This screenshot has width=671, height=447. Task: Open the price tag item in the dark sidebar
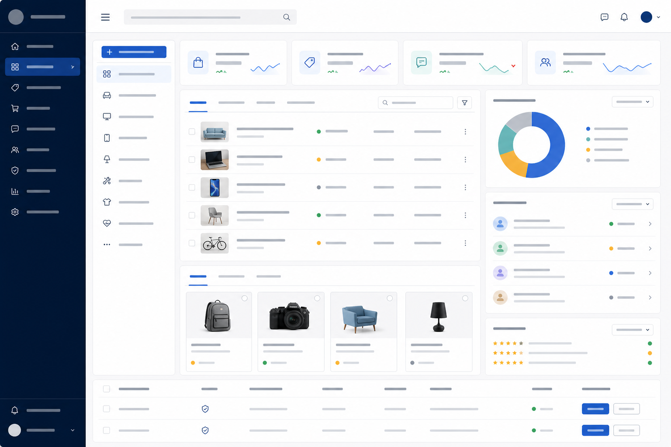(15, 88)
